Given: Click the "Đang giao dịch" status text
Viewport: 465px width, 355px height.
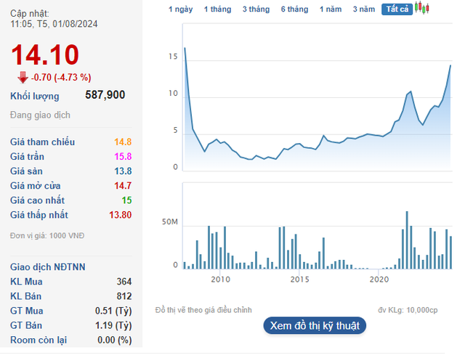Looking at the screenshot, I should pyautogui.click(x=41, y=115).
